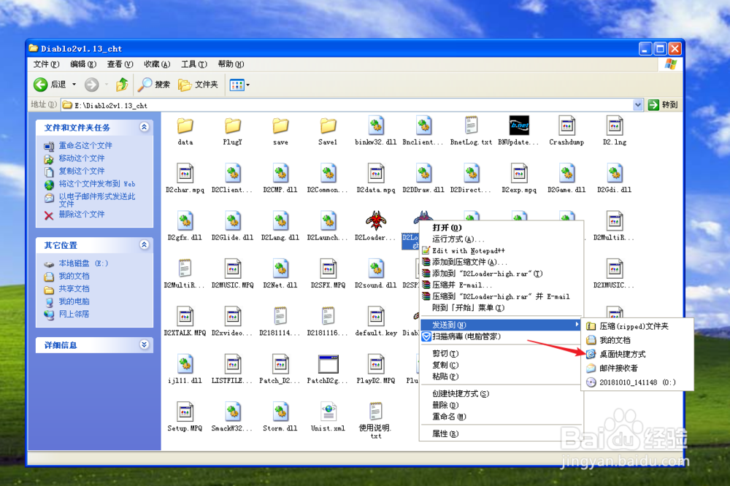The height and width of the screenshot is (486, 730).
Task: Open the 文件(F) menu
Action: coord(46,64)
